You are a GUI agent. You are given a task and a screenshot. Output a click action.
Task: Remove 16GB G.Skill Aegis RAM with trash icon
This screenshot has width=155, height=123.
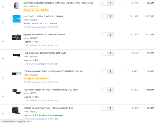[x=110, y=53]
